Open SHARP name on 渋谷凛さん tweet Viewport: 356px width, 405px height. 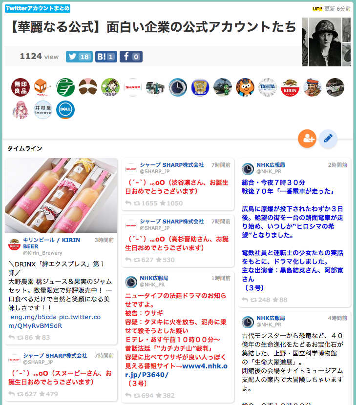point(172,165)
